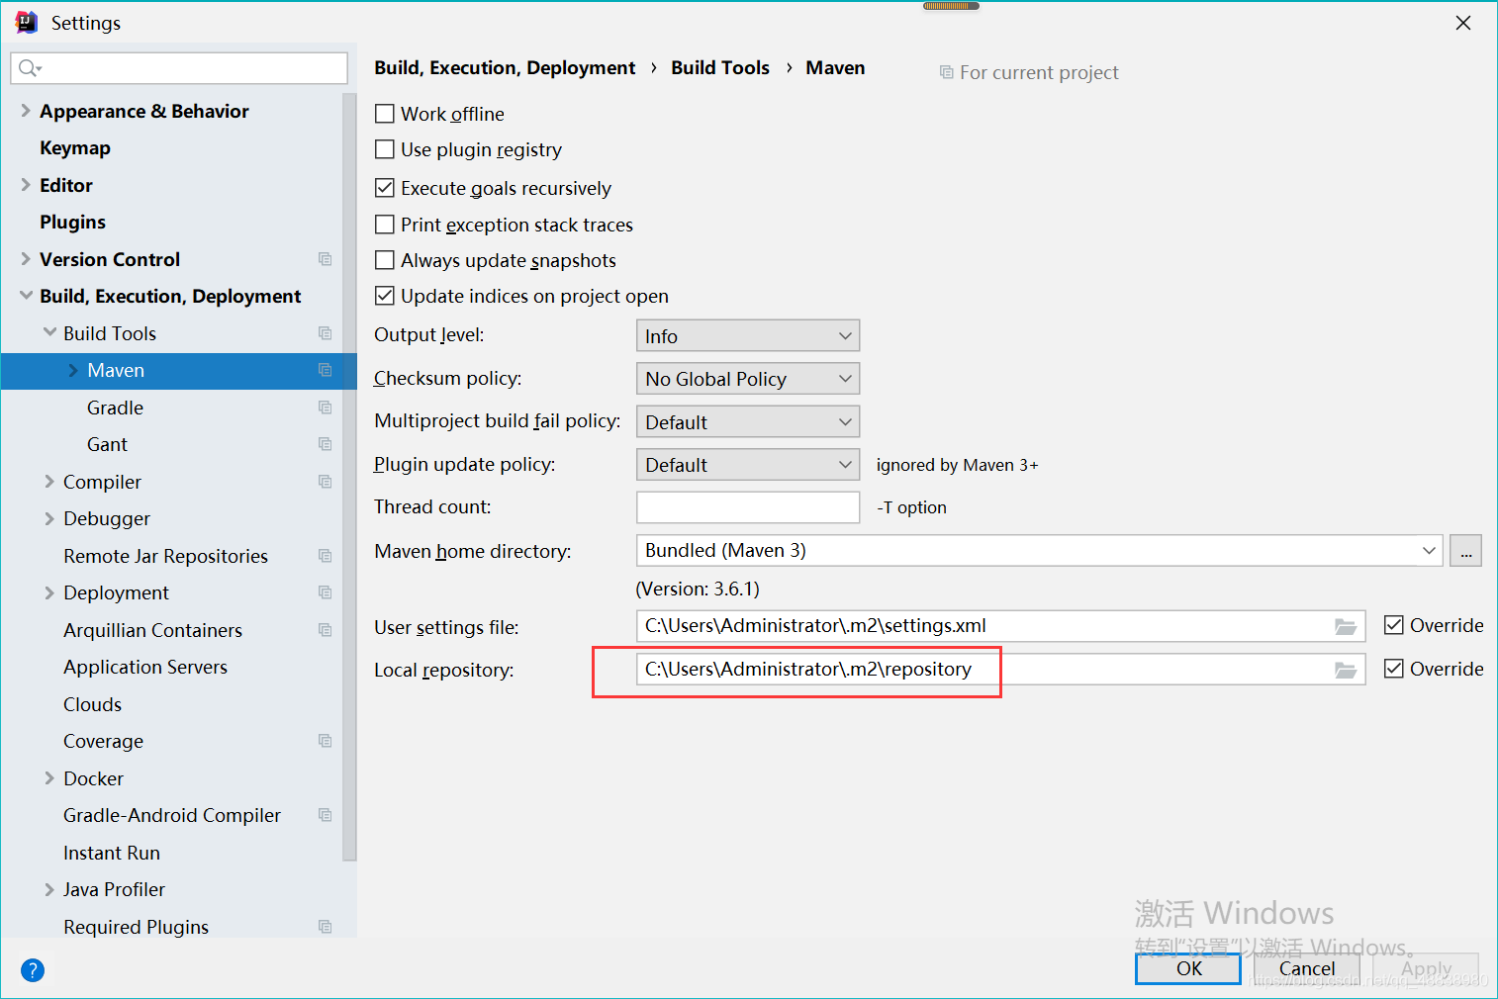Collapse Build, Execution, Deployment node
1498x999 pixels.
coord(26,296)
